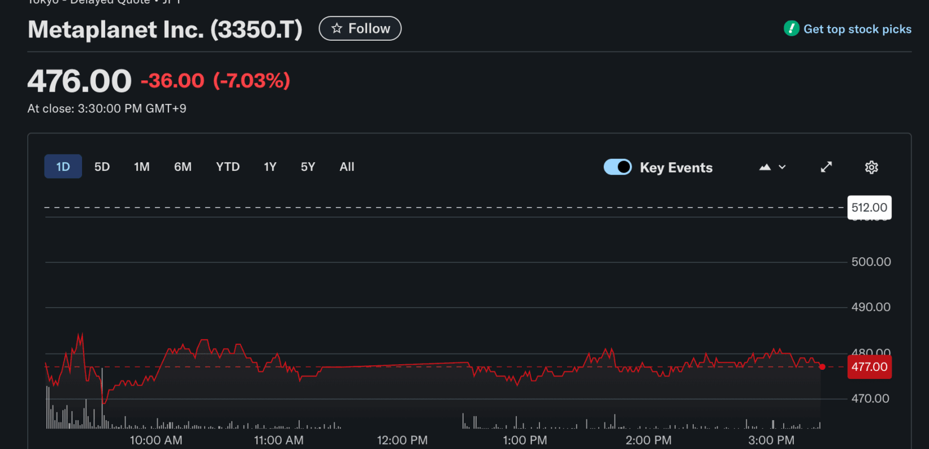This screenshot has height=449, width=929.
Task: Click the red 477.00 price label
Action: (x=869, y=367)
